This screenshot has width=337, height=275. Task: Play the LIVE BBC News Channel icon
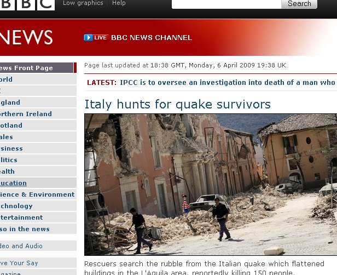click(88, 38)
